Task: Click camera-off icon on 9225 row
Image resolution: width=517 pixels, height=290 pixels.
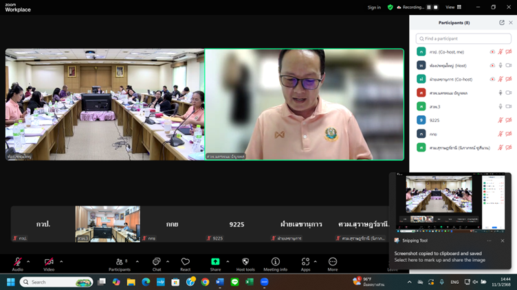Action: pyautogui.click(x=509, y=121)
